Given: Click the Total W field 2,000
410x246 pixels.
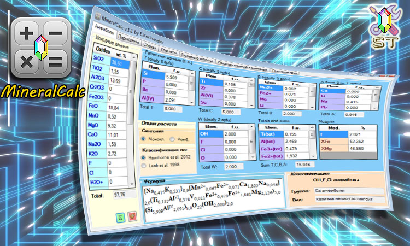Looking at the screenshot, I should (233, 167).
